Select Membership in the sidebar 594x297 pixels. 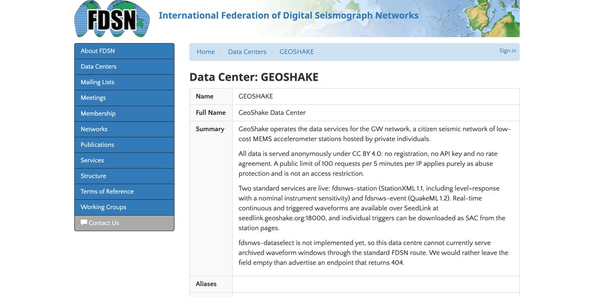(x=124, y=113)
